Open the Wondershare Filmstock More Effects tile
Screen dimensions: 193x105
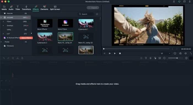point(45,23)
